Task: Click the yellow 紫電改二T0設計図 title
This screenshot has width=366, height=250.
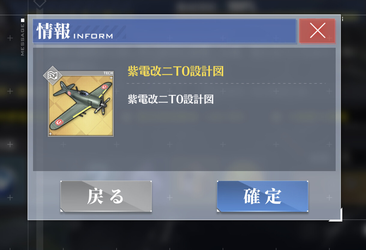Action: pos(176,72)
